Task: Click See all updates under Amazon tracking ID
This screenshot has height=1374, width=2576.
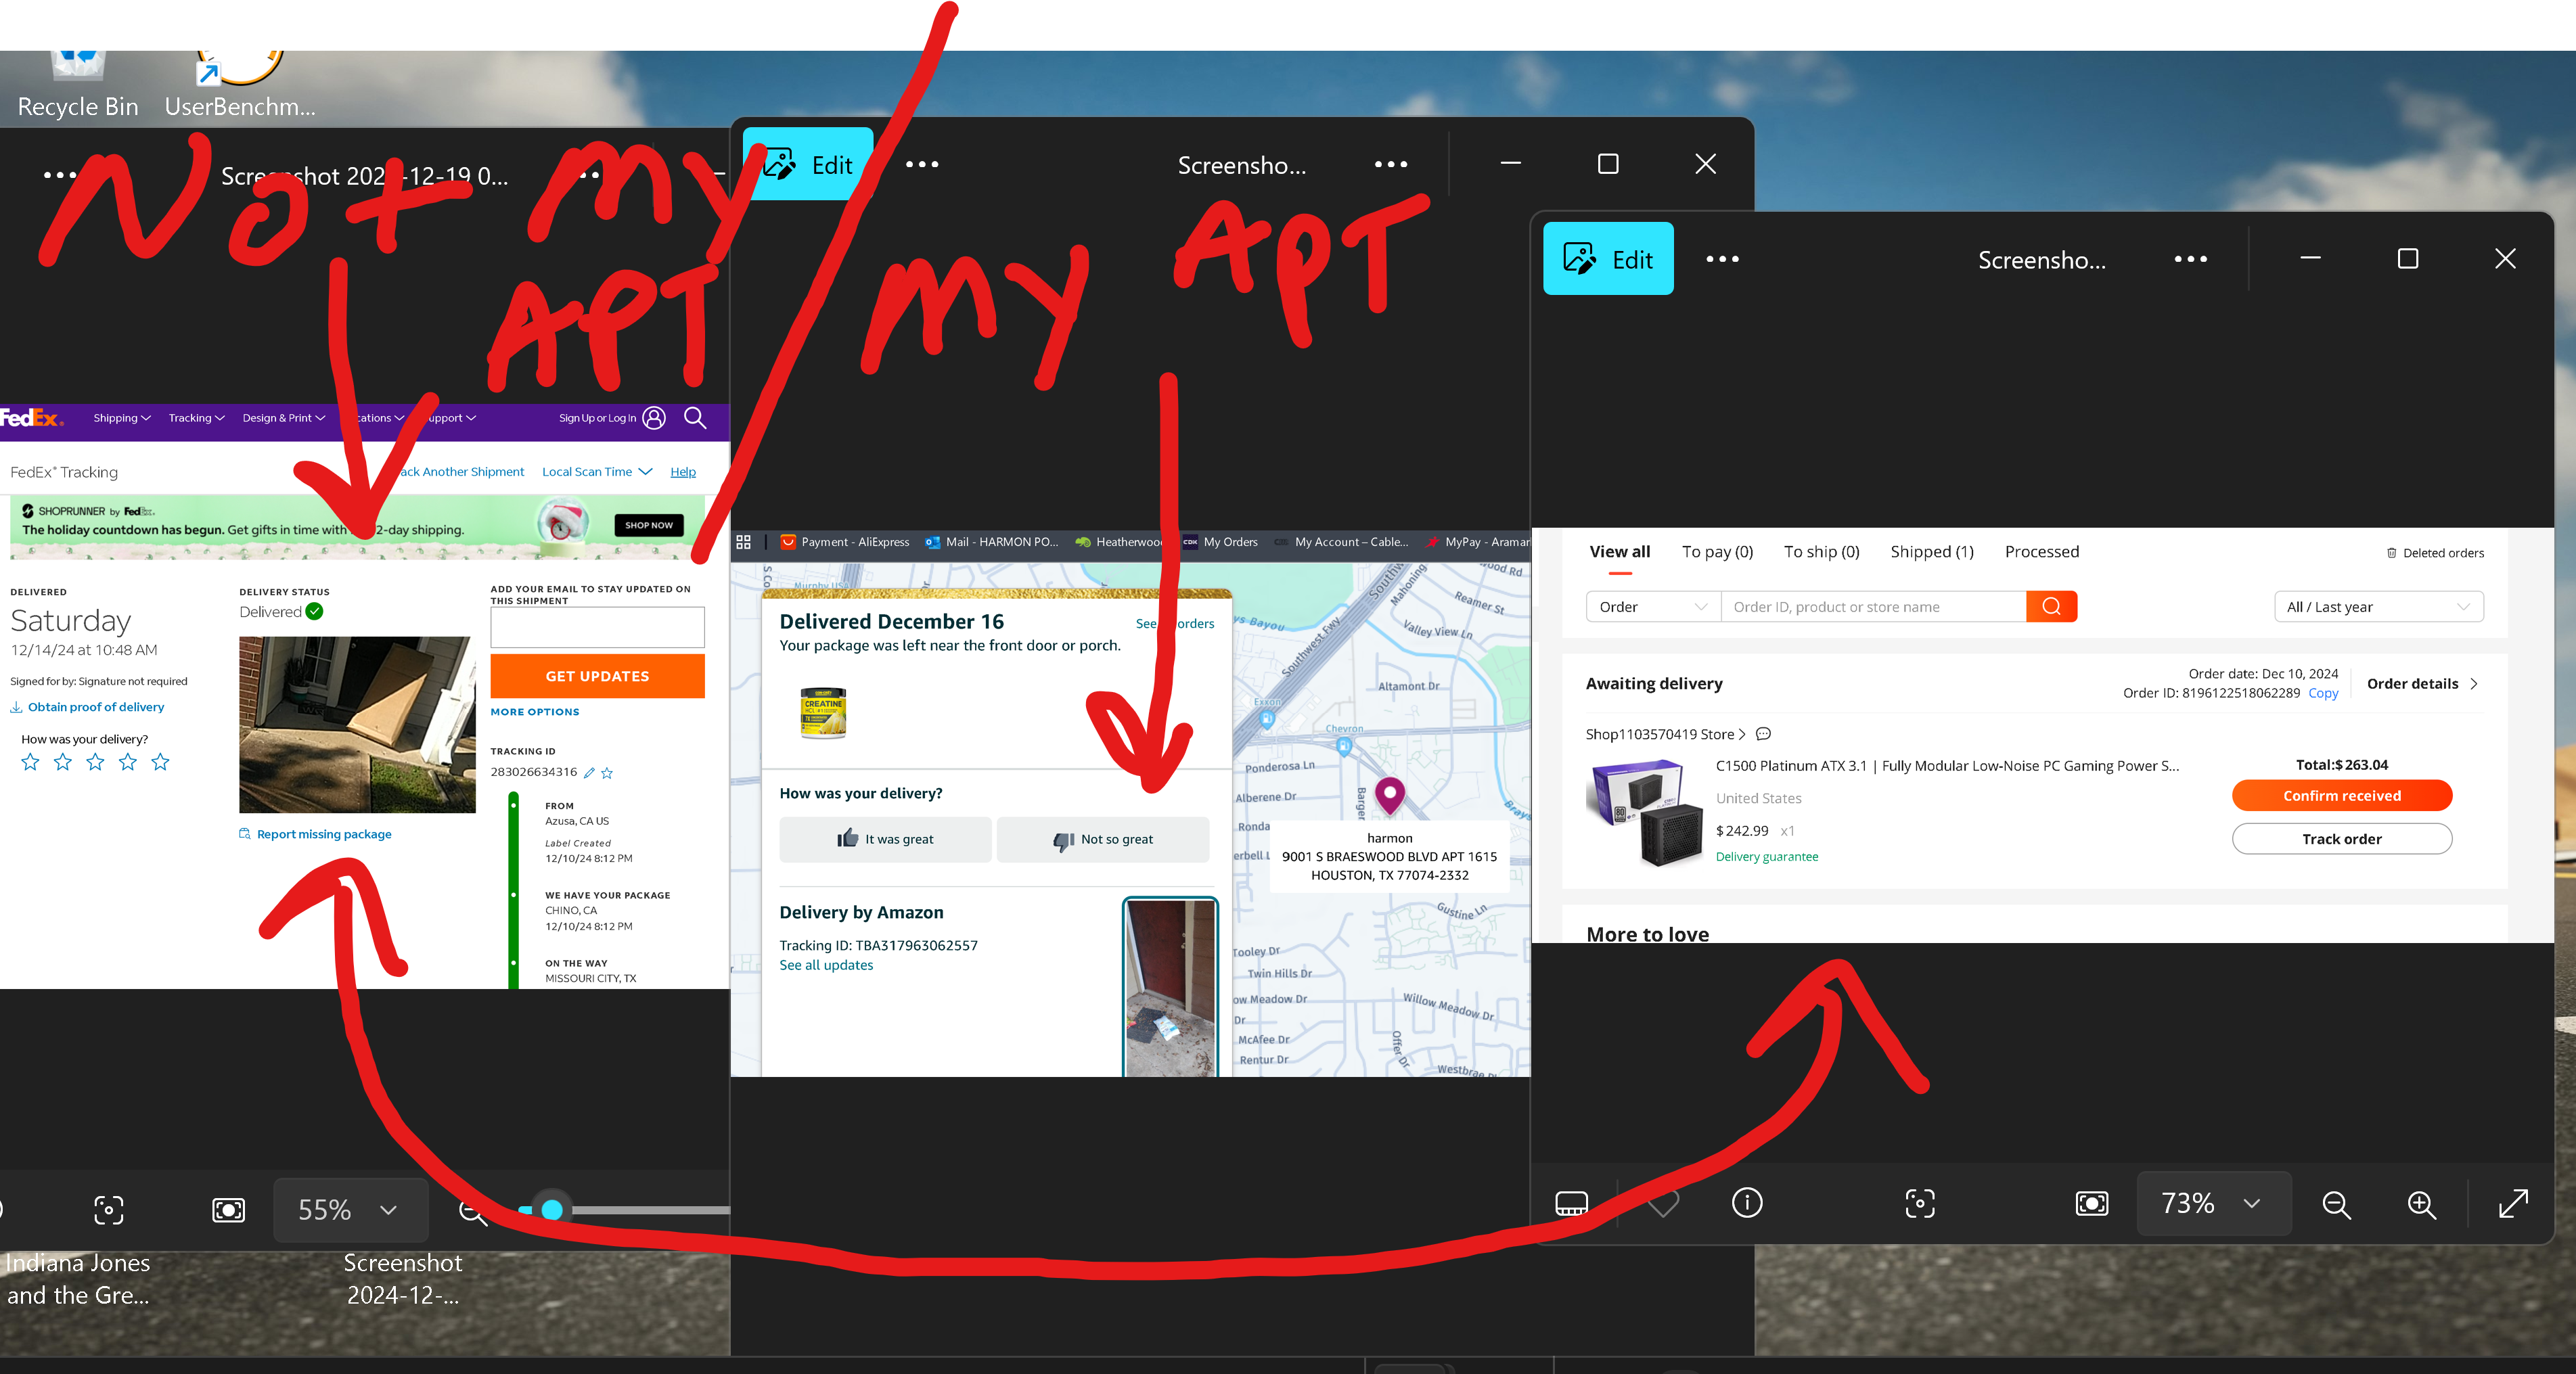Action: pyautogui.click(x=826, y=965)
